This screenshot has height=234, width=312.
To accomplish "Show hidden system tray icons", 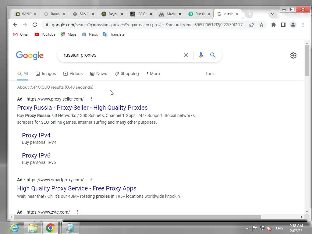I will 247,228.
